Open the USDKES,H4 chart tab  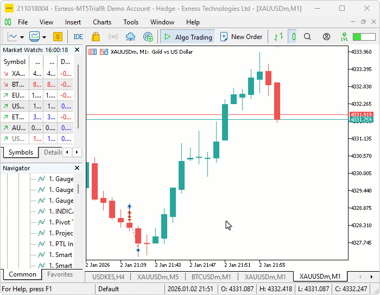(x=108, y=277)
